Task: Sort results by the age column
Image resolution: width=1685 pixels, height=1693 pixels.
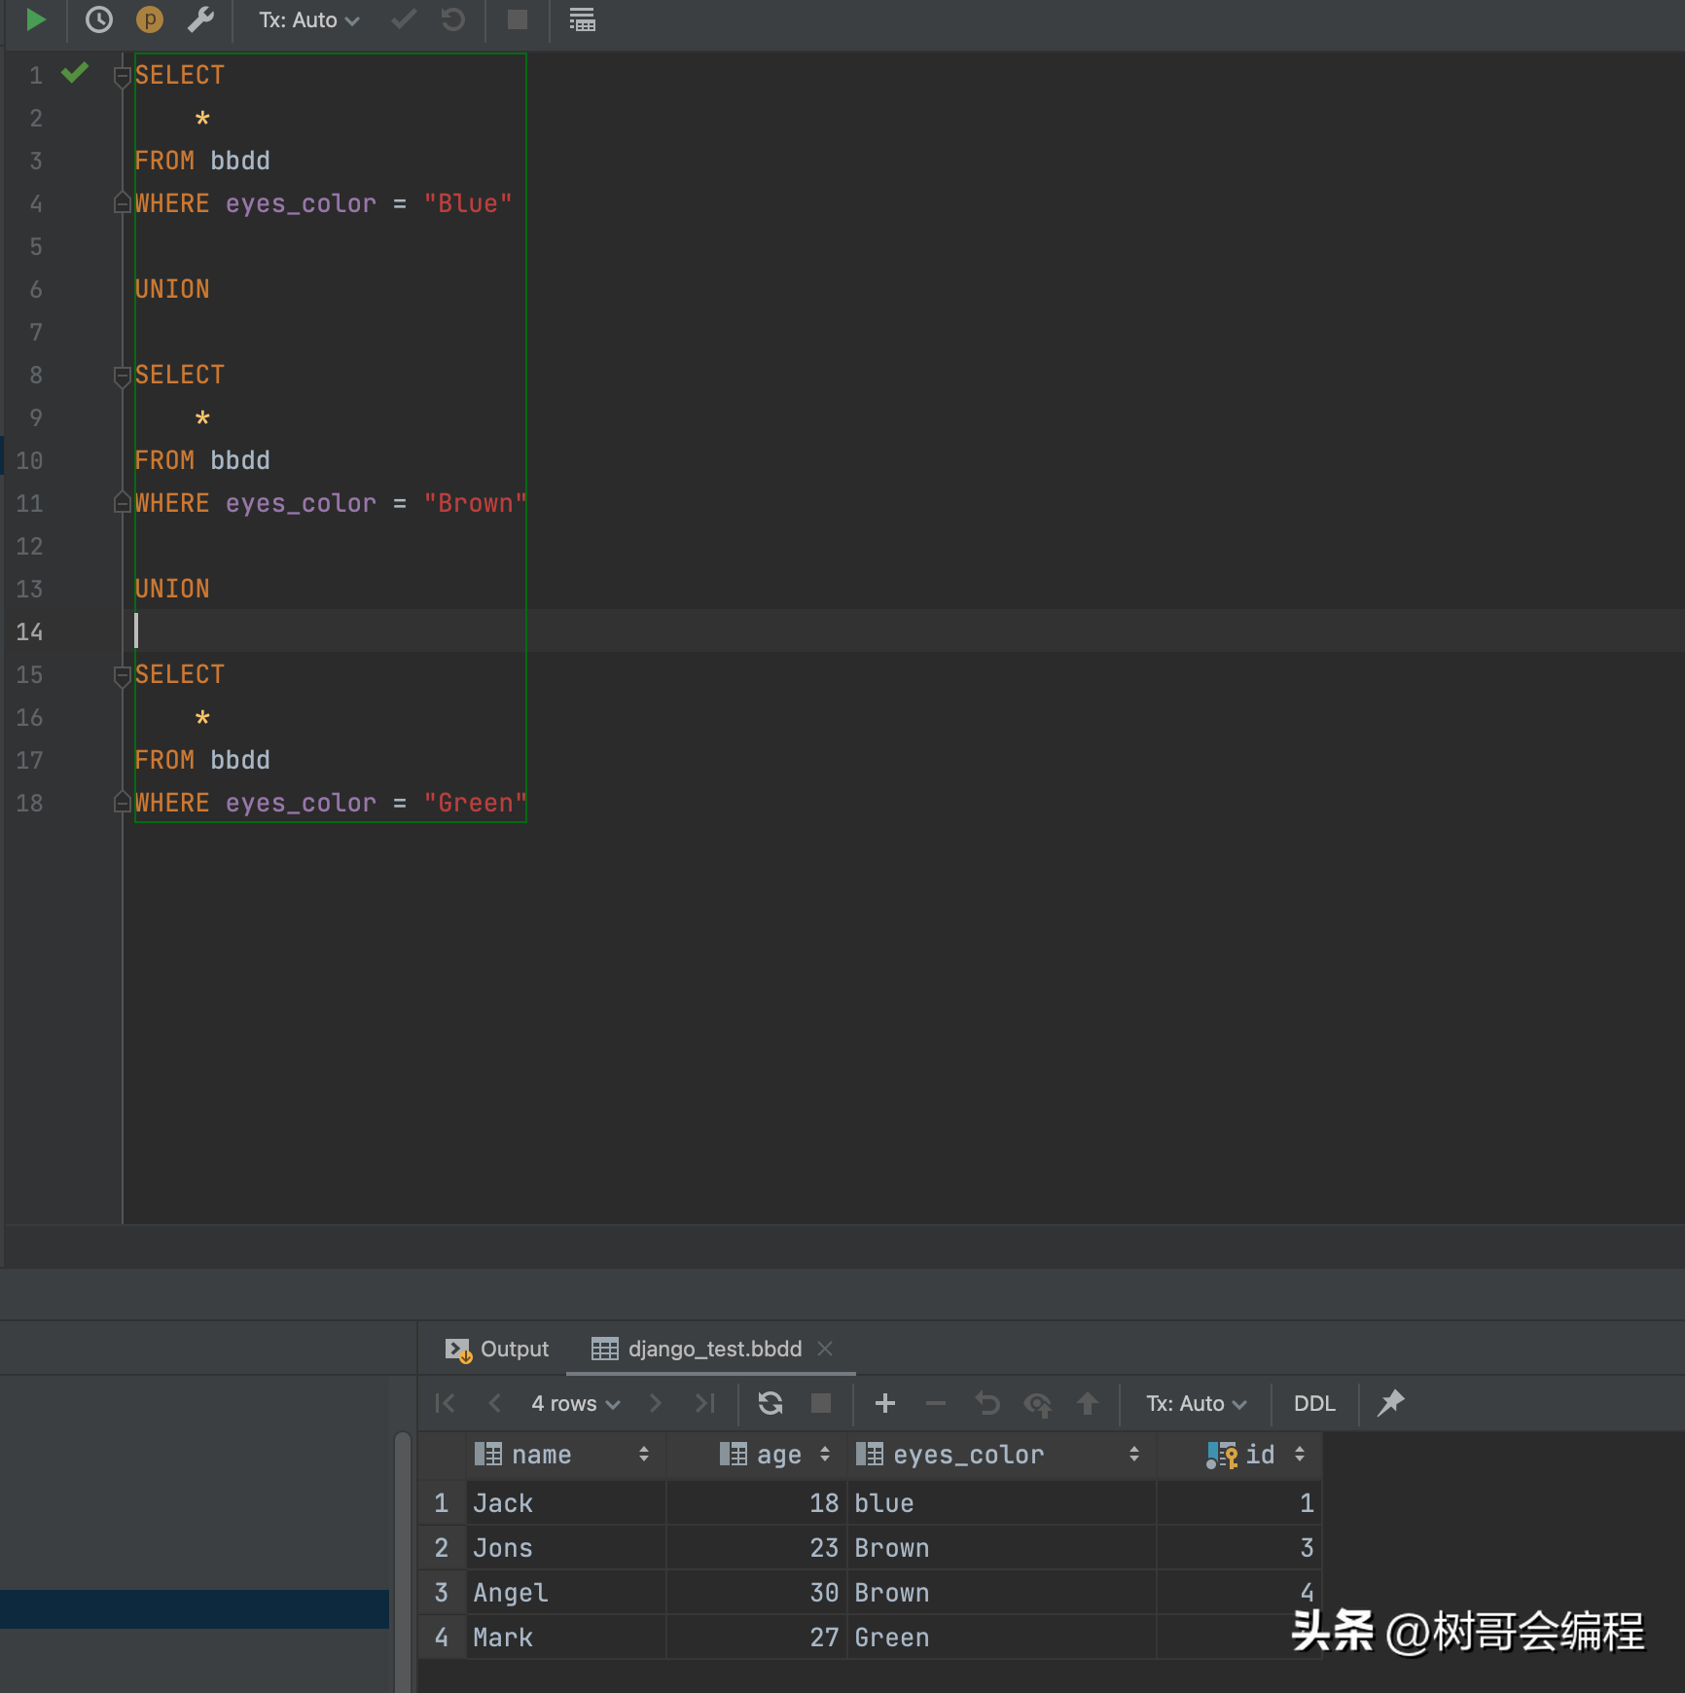Action: 778,1455
